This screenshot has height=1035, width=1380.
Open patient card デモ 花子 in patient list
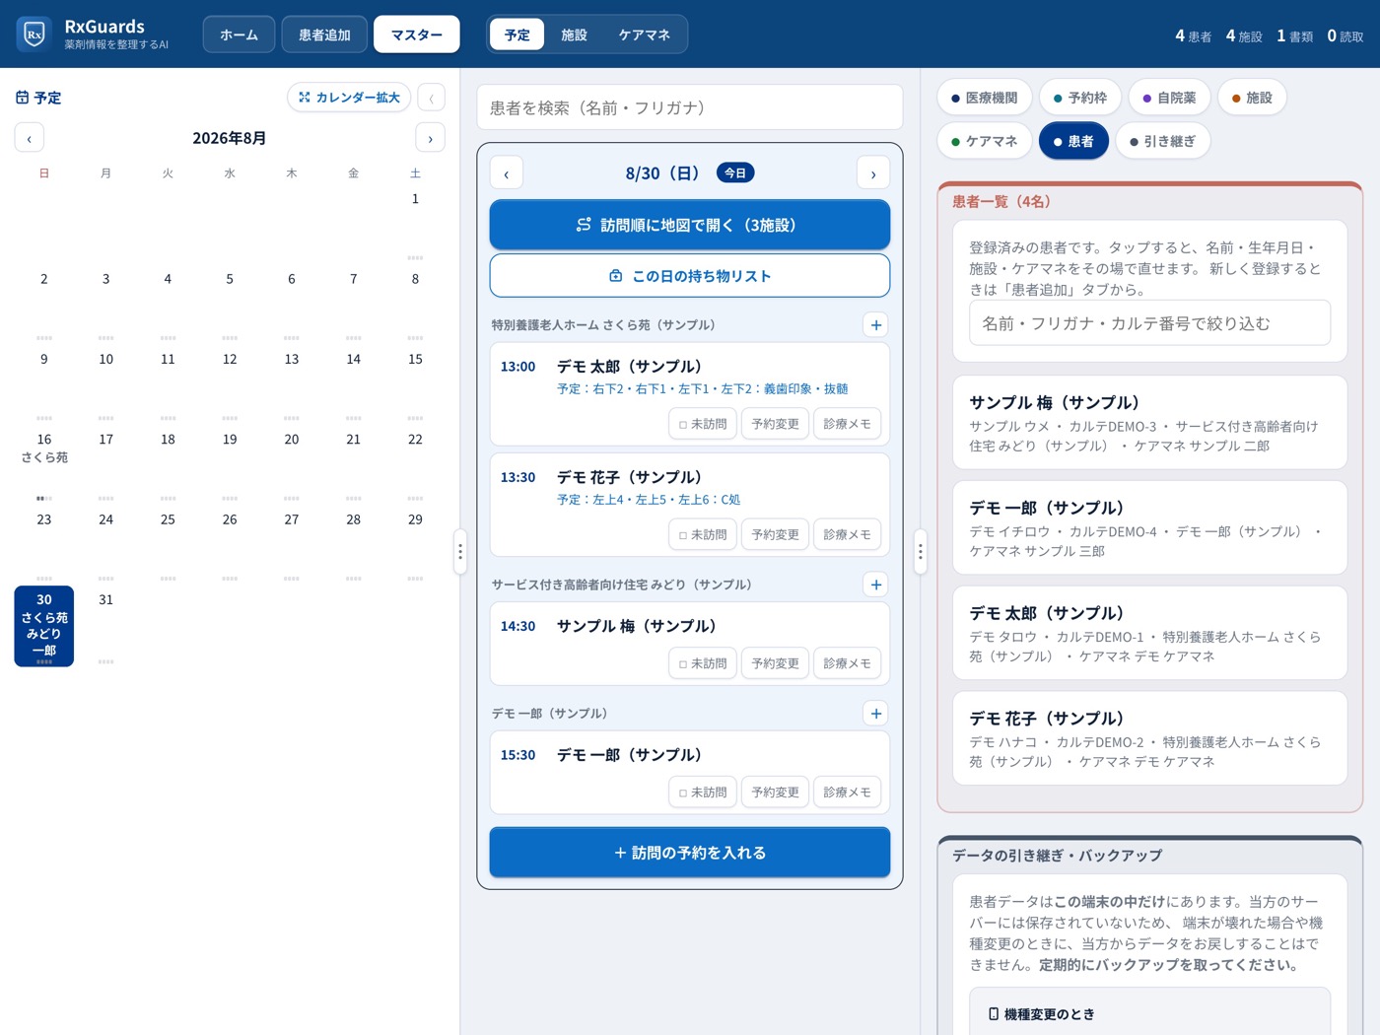tap(1149, 739)
